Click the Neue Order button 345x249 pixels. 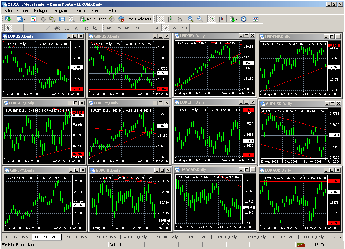(x=93, y=19)
